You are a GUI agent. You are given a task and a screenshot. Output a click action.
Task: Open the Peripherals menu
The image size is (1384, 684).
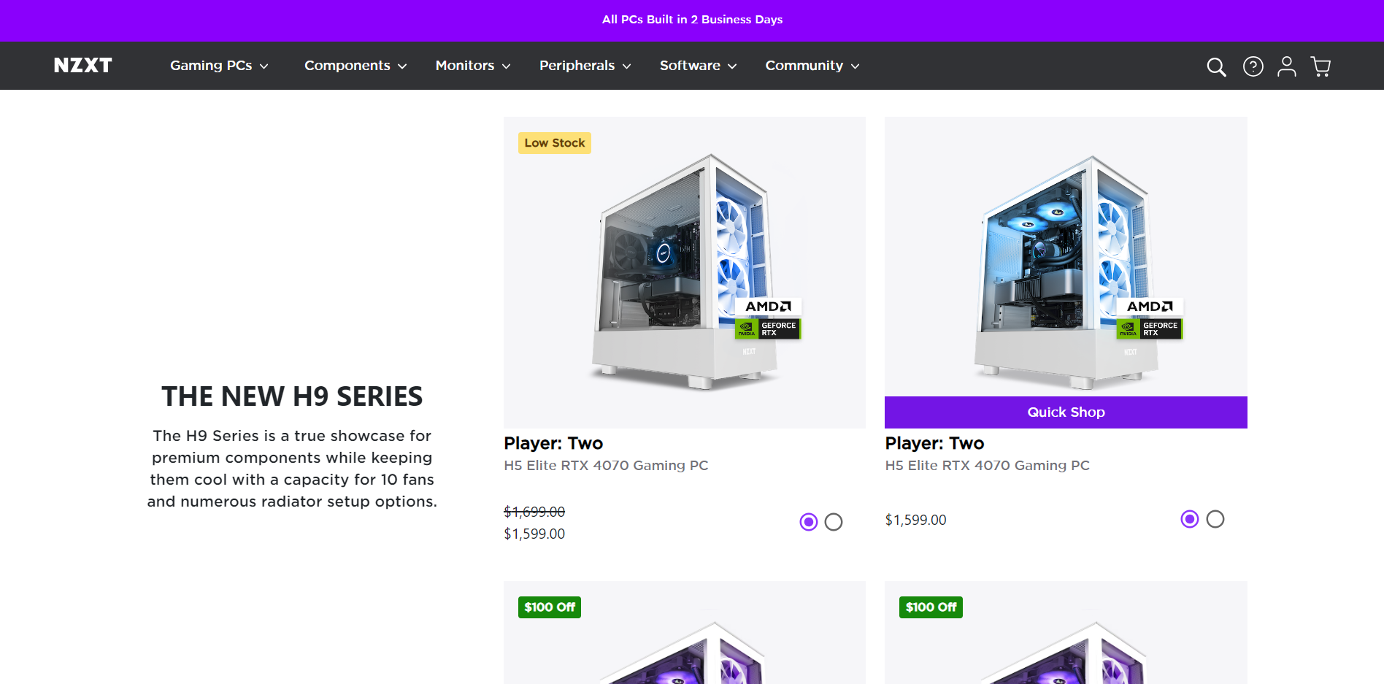point(585,66)
